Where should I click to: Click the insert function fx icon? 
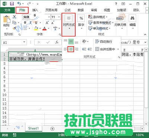57,42
